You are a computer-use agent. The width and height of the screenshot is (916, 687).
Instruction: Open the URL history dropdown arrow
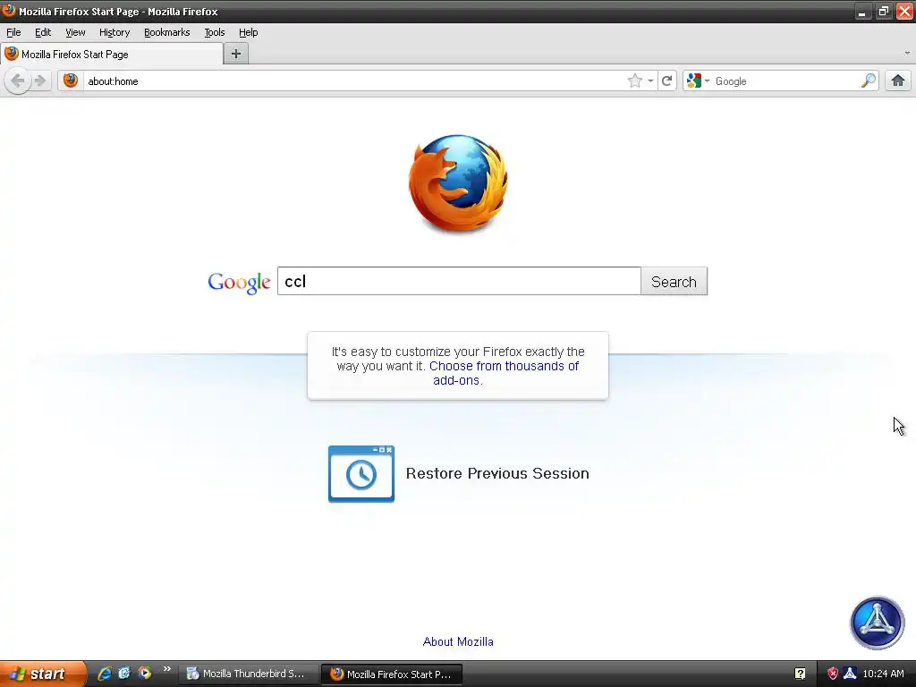(x=650, y=81)
